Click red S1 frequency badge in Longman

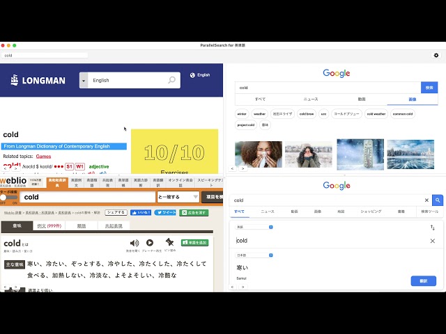click(x=69, y=166)
